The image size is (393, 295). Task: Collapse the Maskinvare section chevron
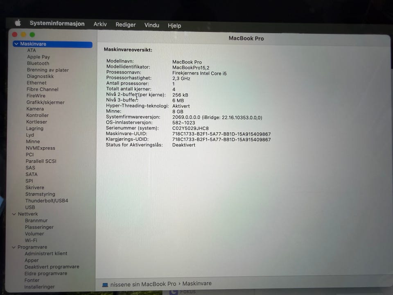16,44
